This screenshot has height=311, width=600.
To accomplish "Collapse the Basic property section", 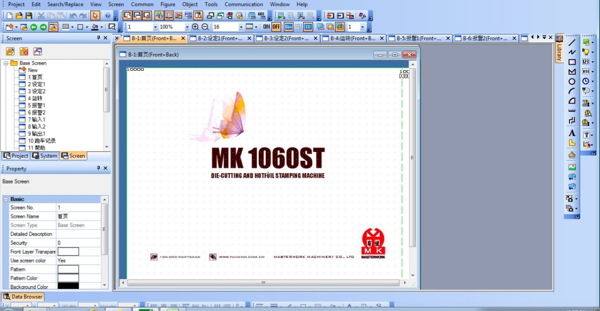I will 6,199.
